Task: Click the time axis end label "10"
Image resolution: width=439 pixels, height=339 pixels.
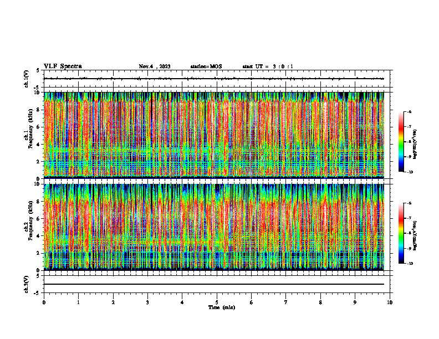Action: coord(390,302)
